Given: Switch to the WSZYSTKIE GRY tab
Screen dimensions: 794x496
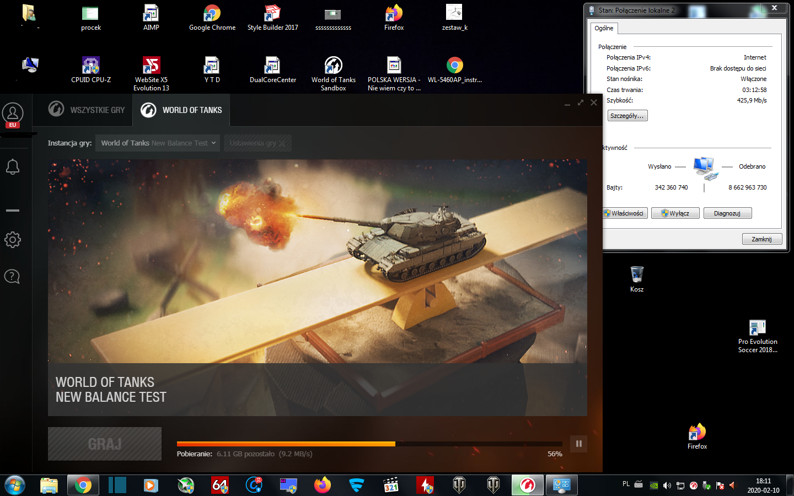Looking at the screenshot, I should coord(87,110).
